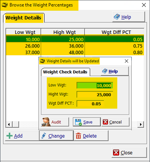Screen dimensions: 150x162
Task: Click the Wgt Diff PCT input field
Action: tap(90, 104)
